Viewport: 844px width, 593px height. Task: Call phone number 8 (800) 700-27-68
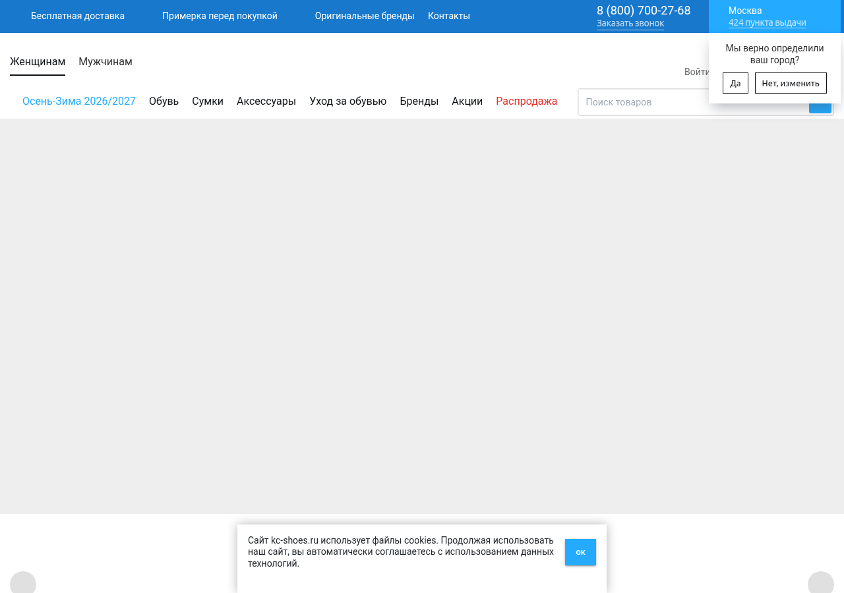pos(644,11)
